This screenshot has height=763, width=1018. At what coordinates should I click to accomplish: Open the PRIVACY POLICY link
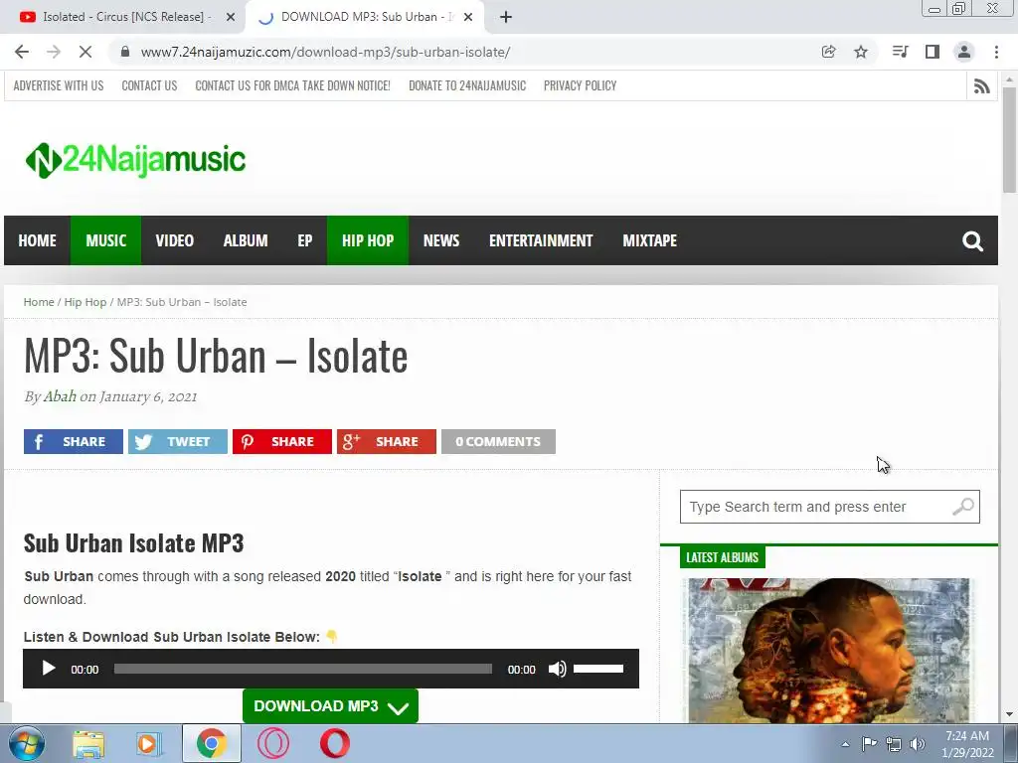[581, 85]
